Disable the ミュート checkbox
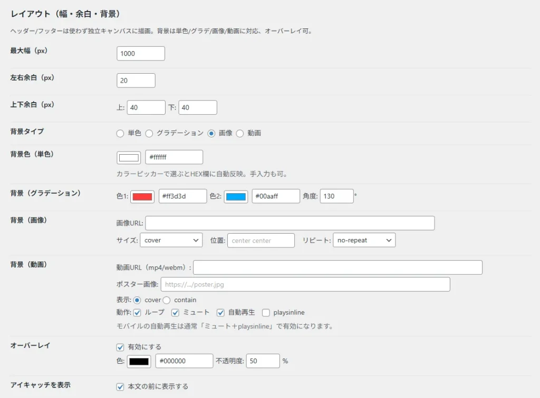This screenshot has width=540, height=398. click(x=176, y=312)
